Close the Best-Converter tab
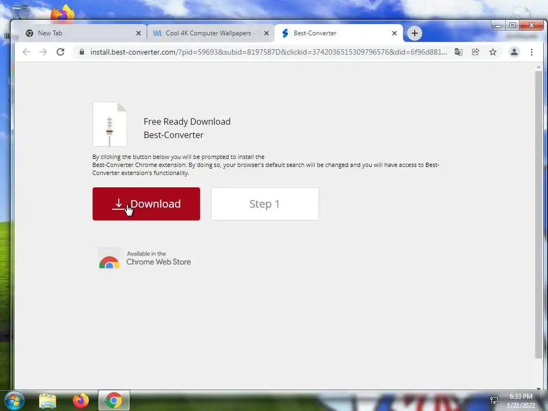This screenshot has width=548, height=411. point(394,33)
